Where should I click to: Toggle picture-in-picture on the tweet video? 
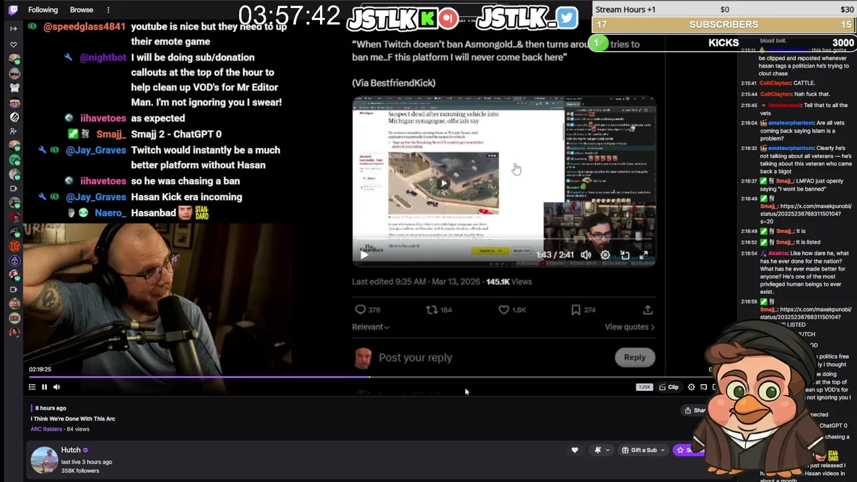click(625, 255)
